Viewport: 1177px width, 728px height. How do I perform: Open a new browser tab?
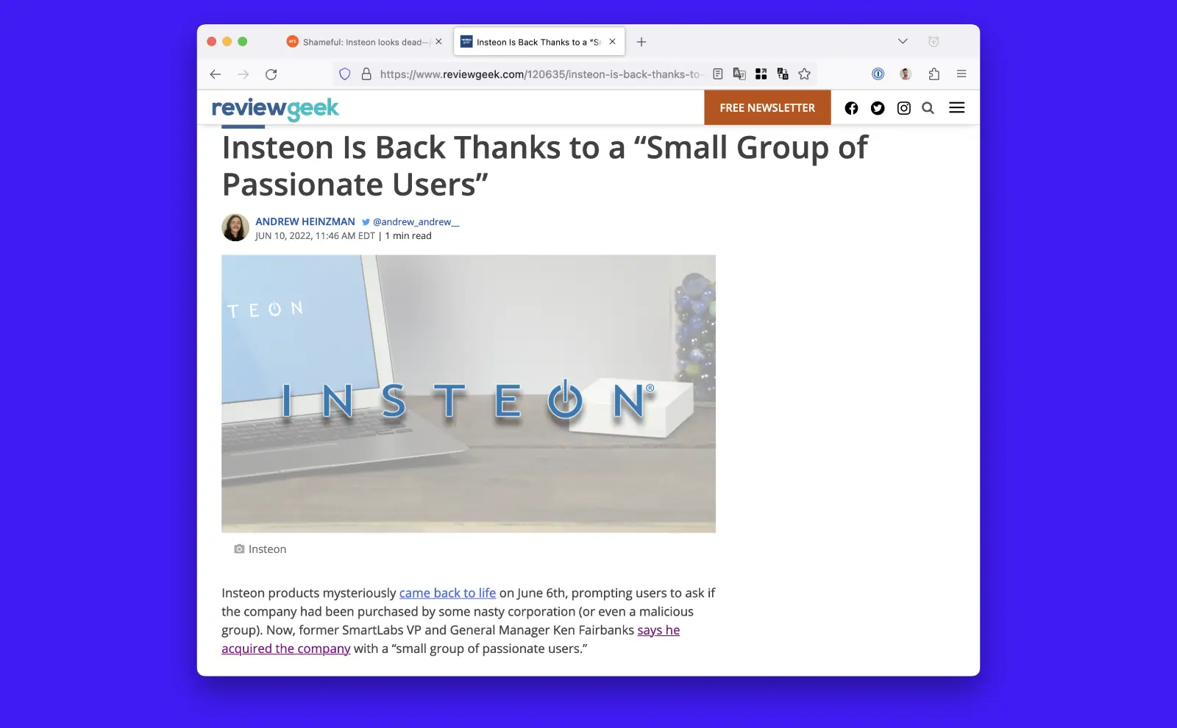[x=641, y=42]
